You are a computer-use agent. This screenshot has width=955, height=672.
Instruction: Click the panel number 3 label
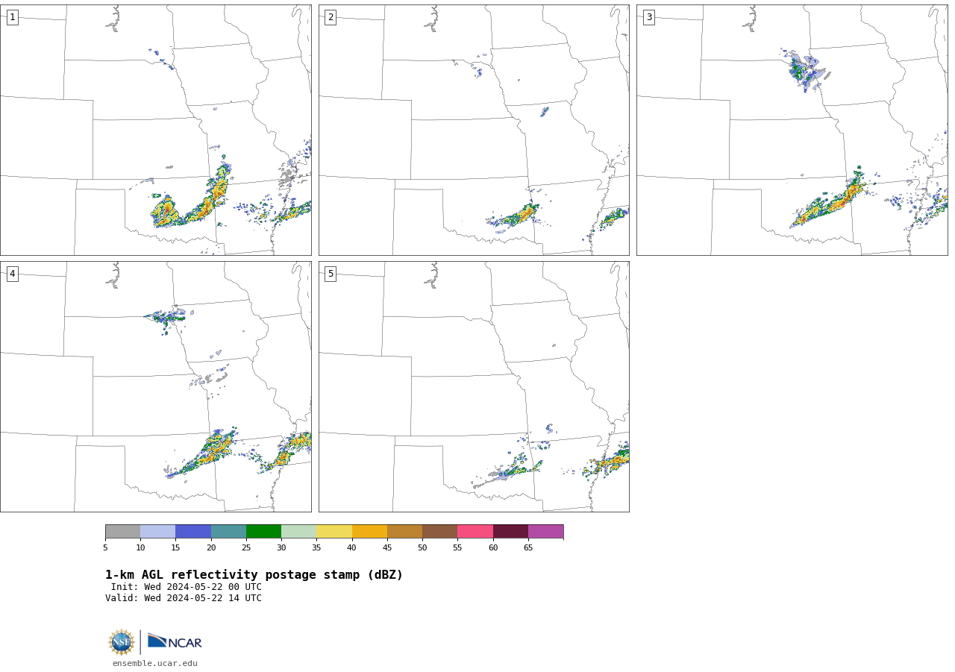click(648, 17)
